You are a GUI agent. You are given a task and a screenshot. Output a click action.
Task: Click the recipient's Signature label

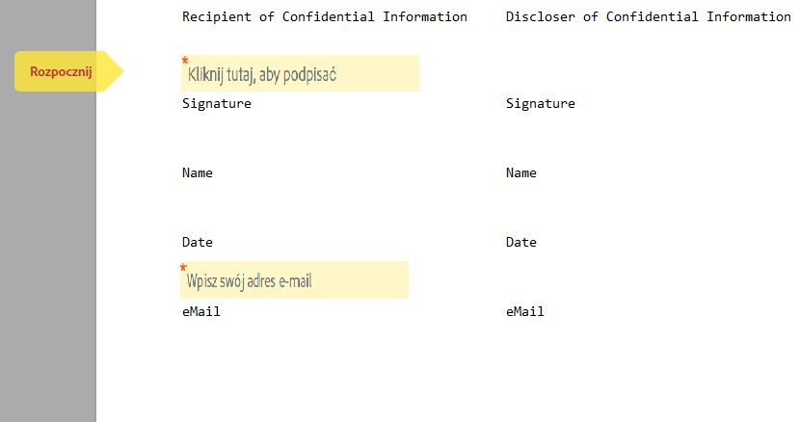click(217, 104)
